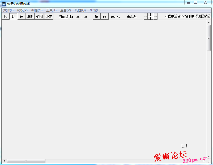The image size is (213, 165).
Task: Open the 工具(T) menu
Action: [51, 10]
